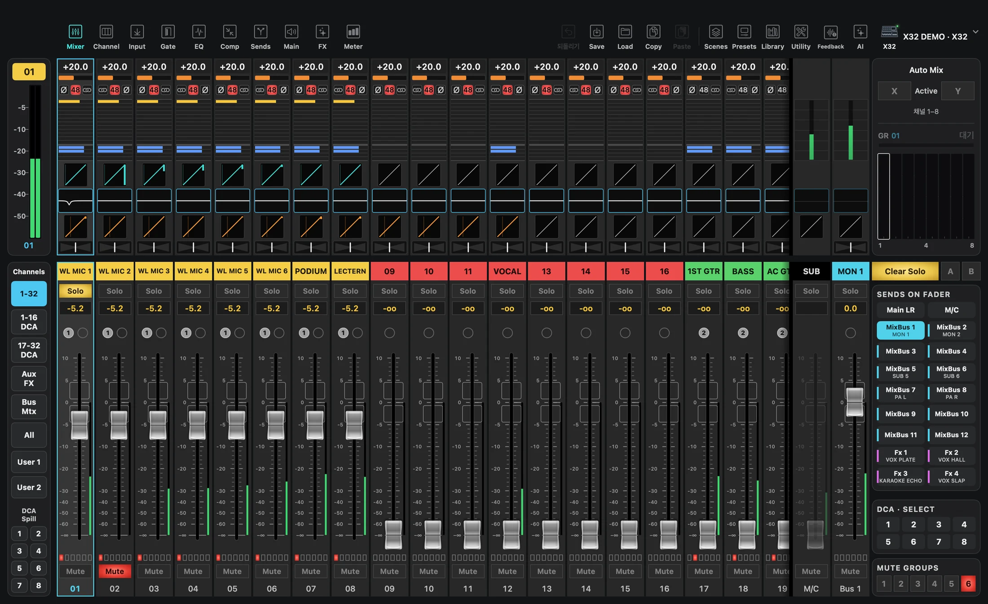Switch to the Bus Mtx layer
988x604 pixels.
(29, 407)
